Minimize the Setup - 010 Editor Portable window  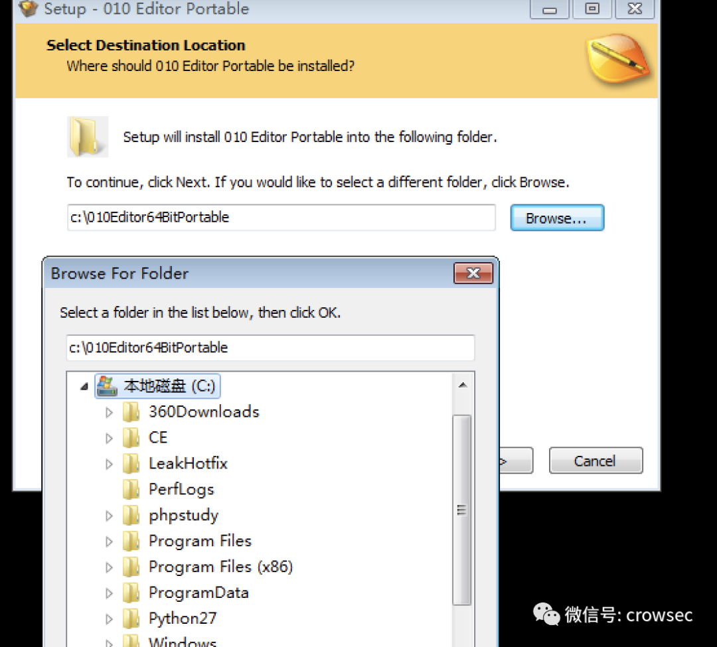pos(550,9)
